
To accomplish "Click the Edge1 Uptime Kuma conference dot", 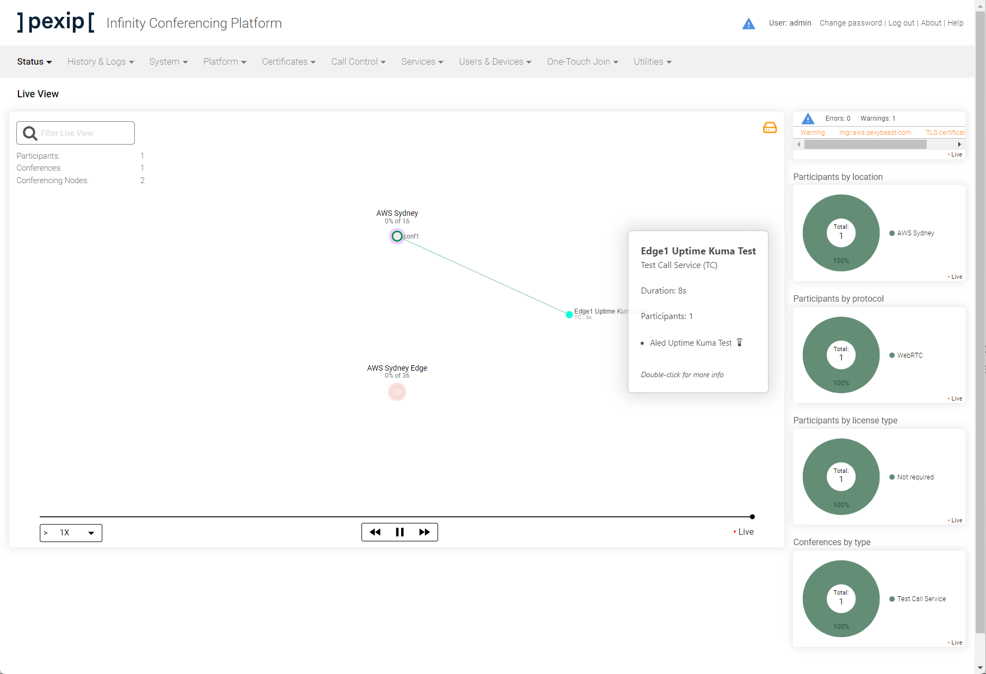I will pos(569,315).
